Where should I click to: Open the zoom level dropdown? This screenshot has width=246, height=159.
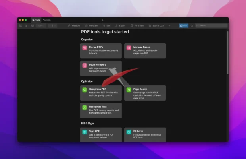click(41, 25)
